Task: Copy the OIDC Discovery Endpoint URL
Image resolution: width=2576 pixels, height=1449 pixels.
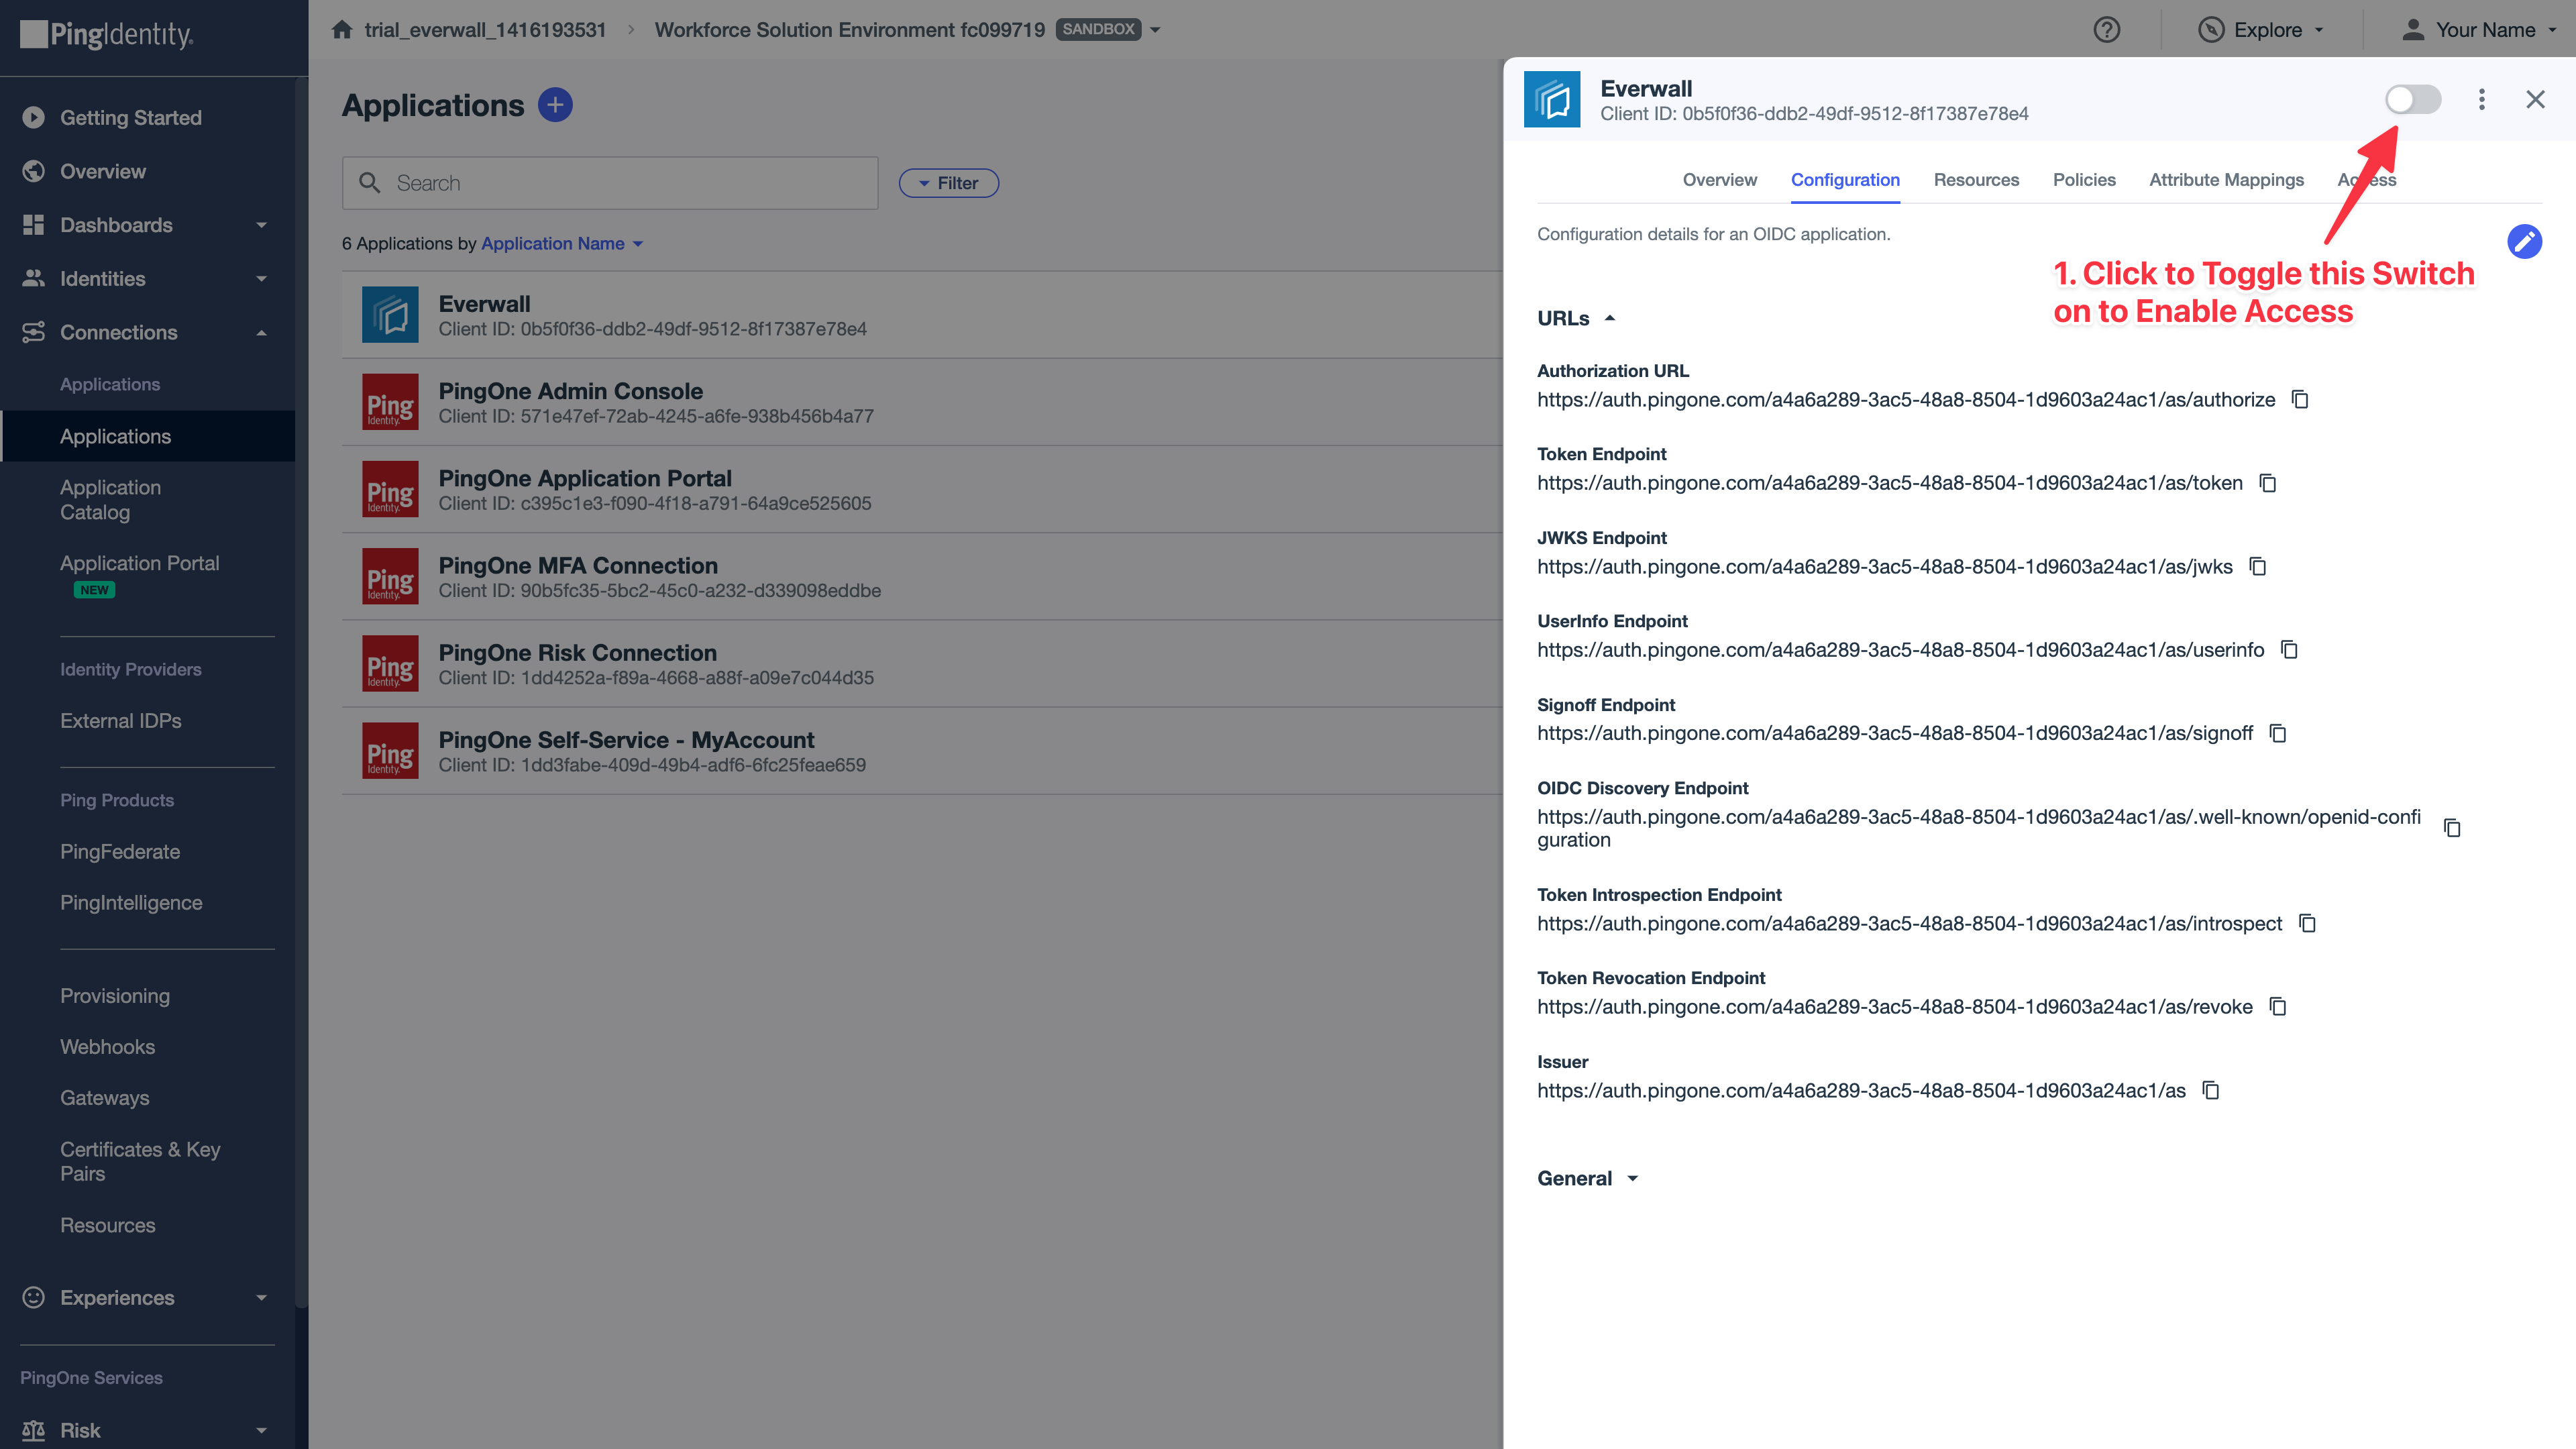Action: click(2452, 828)
